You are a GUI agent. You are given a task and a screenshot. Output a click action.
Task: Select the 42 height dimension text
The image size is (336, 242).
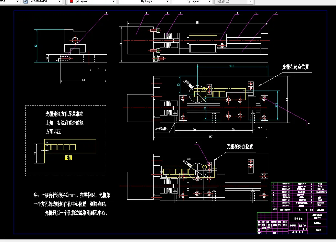point(36,46)
